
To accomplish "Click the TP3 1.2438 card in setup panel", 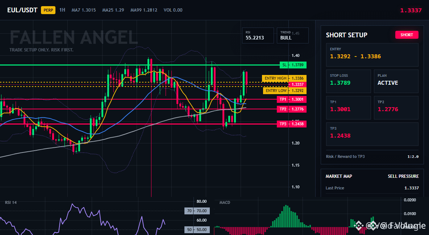I will point(372,134).
